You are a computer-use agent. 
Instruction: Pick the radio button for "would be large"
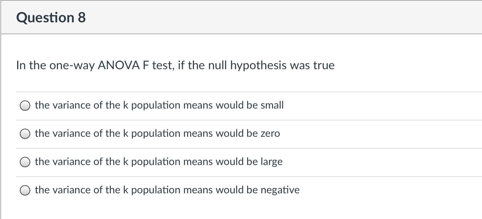[x=25, y=162]
